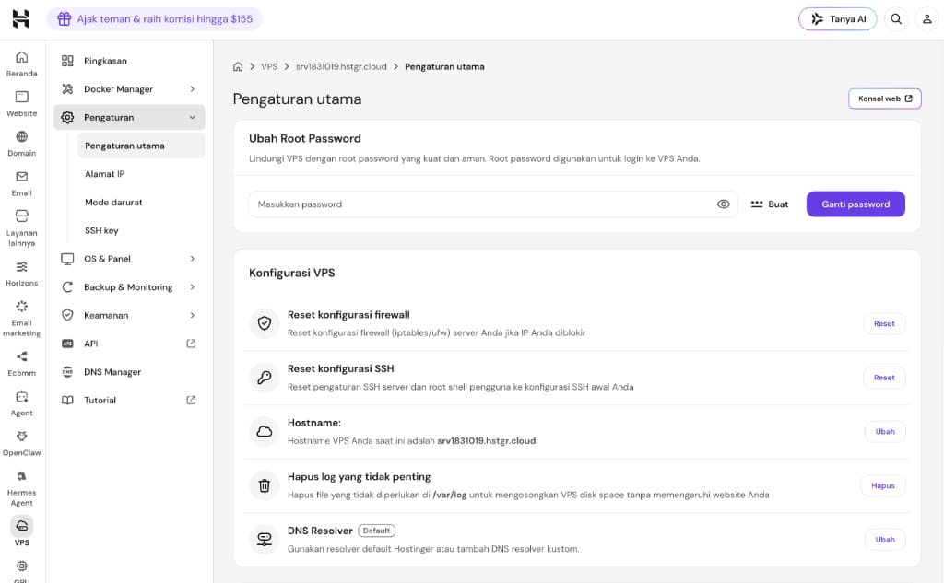Click the gift icon in promo banner
944x583 pixels.
point(64,18)
